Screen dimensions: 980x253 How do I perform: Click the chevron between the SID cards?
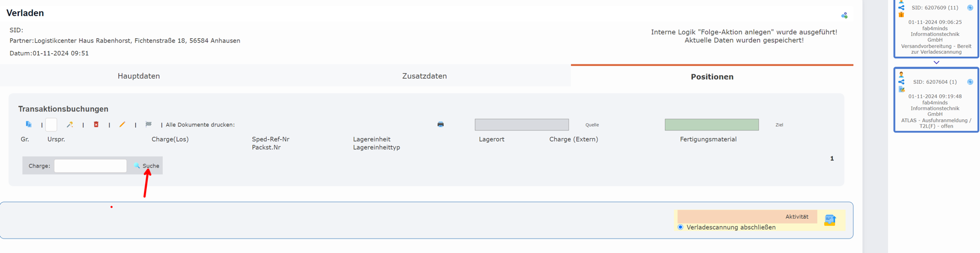click(936, 63)
